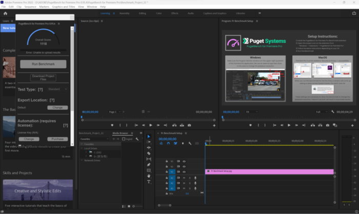Click Purchase license button
Screen dimensions: 359x214
(57, 139)
